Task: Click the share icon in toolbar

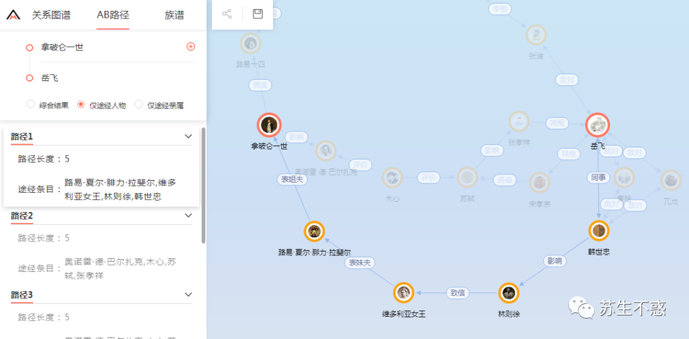Action: click(226, 13)
